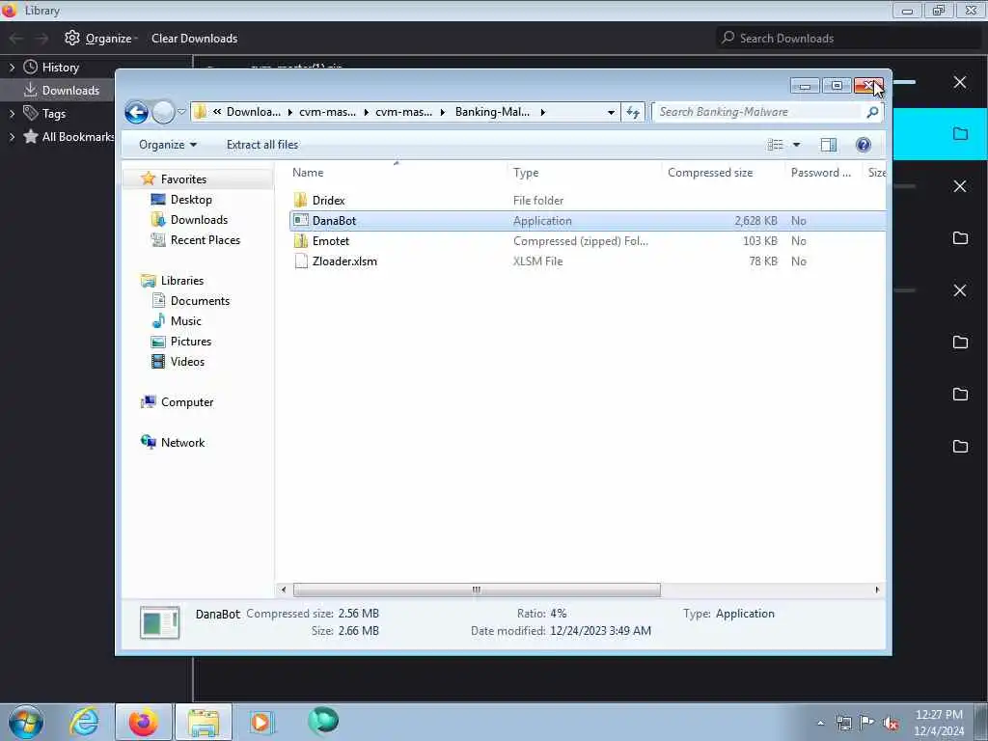
Task: Launch Internet Explorer from taskbar
Action: tap(84, 722)
